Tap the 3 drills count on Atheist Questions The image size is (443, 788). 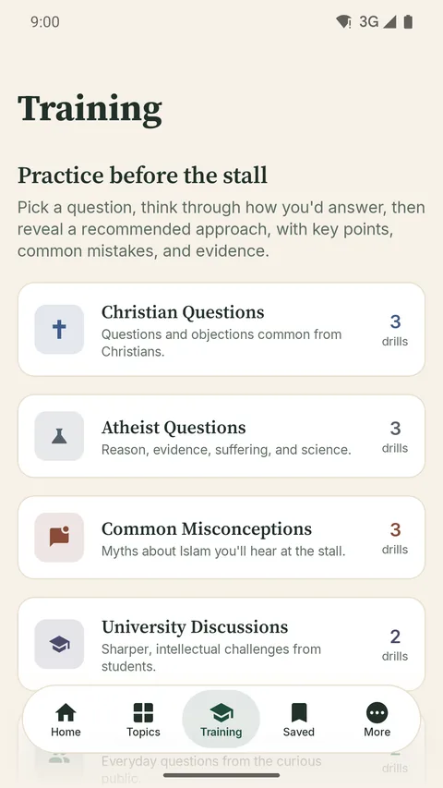(395, 436)
